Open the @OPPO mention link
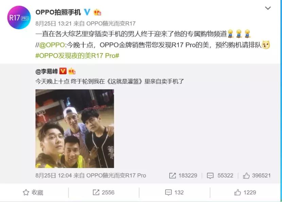 pos(52,45)
